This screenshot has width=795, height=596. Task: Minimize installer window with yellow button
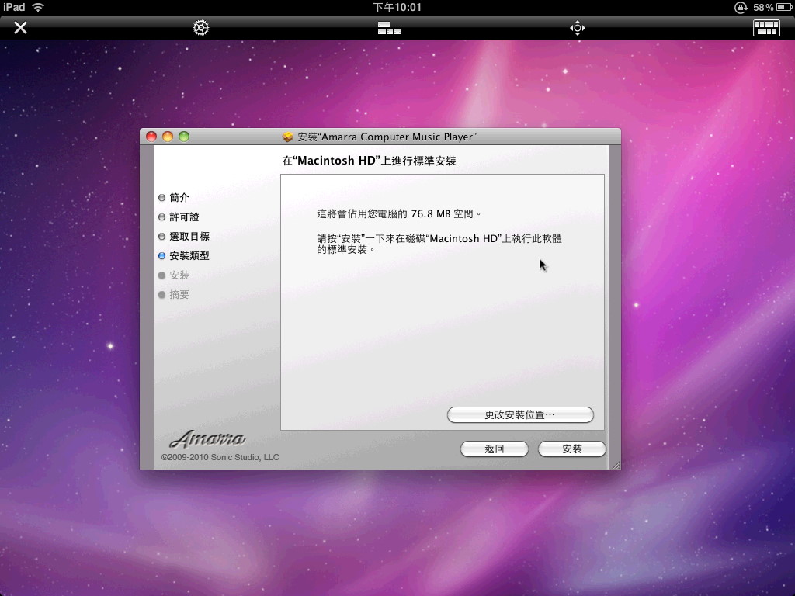click(x=168, y=137)
